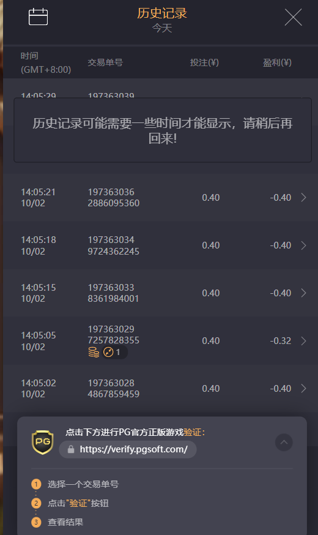Expand details for transaction 197363028

coord(303,388)
